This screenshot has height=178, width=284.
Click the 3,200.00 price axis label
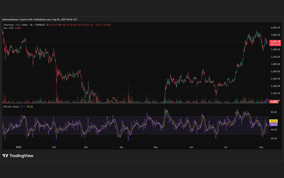[x=275, y=57]
